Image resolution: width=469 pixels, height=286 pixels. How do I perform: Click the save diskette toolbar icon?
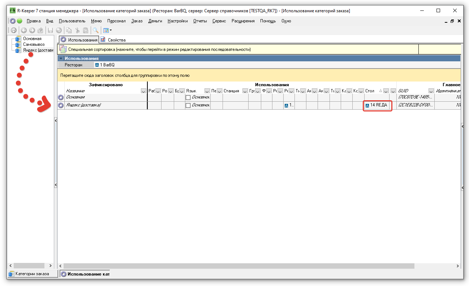pyautogui.click(x=51, y=31)
